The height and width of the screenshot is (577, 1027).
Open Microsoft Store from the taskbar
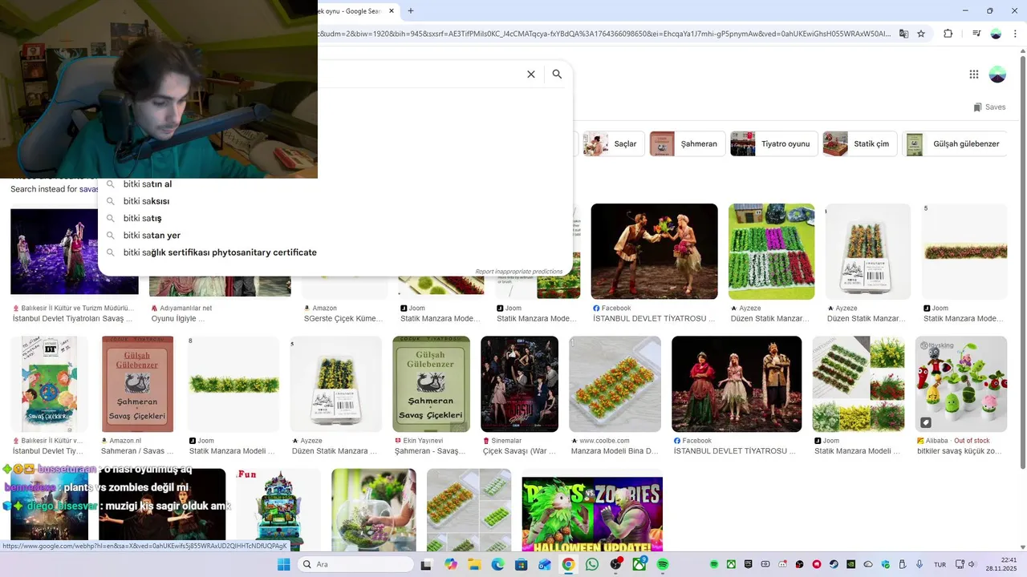(x=521, y=564)
